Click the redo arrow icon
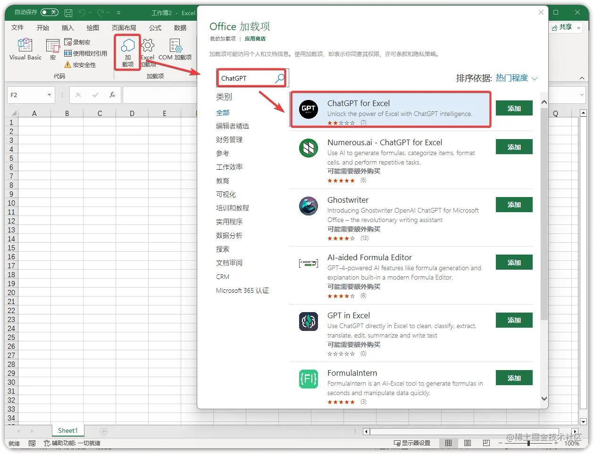594x454 pixels. coord(100,13)
